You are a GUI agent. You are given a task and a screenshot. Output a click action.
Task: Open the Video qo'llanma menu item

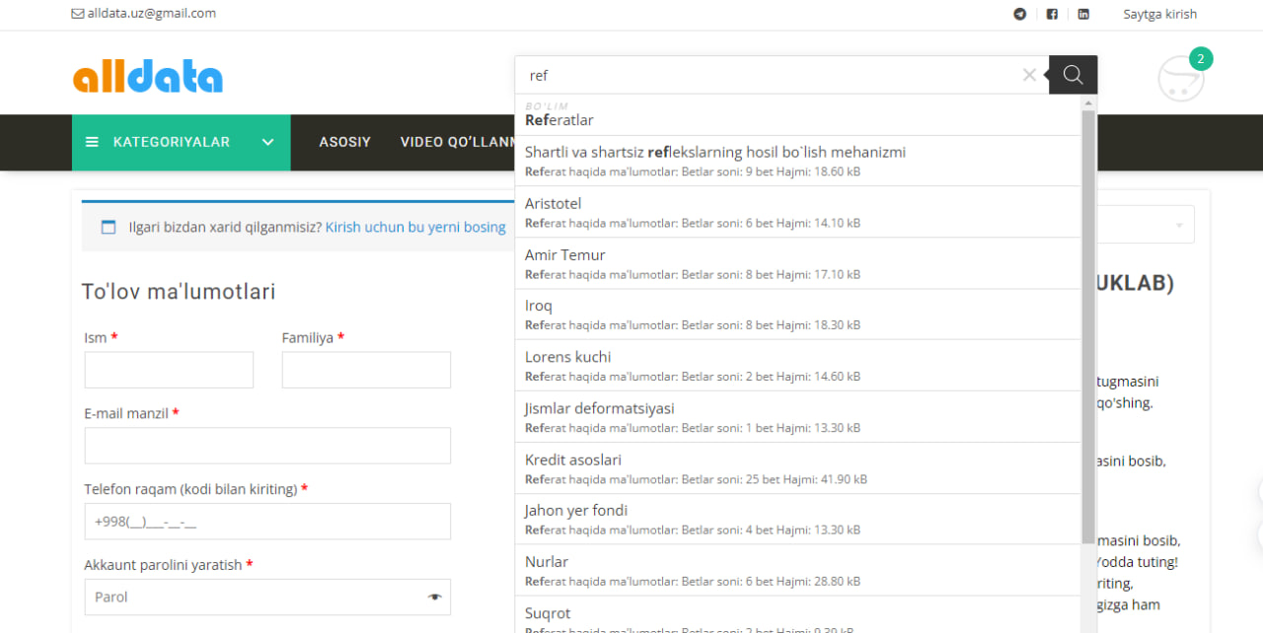tap(457, 142)
